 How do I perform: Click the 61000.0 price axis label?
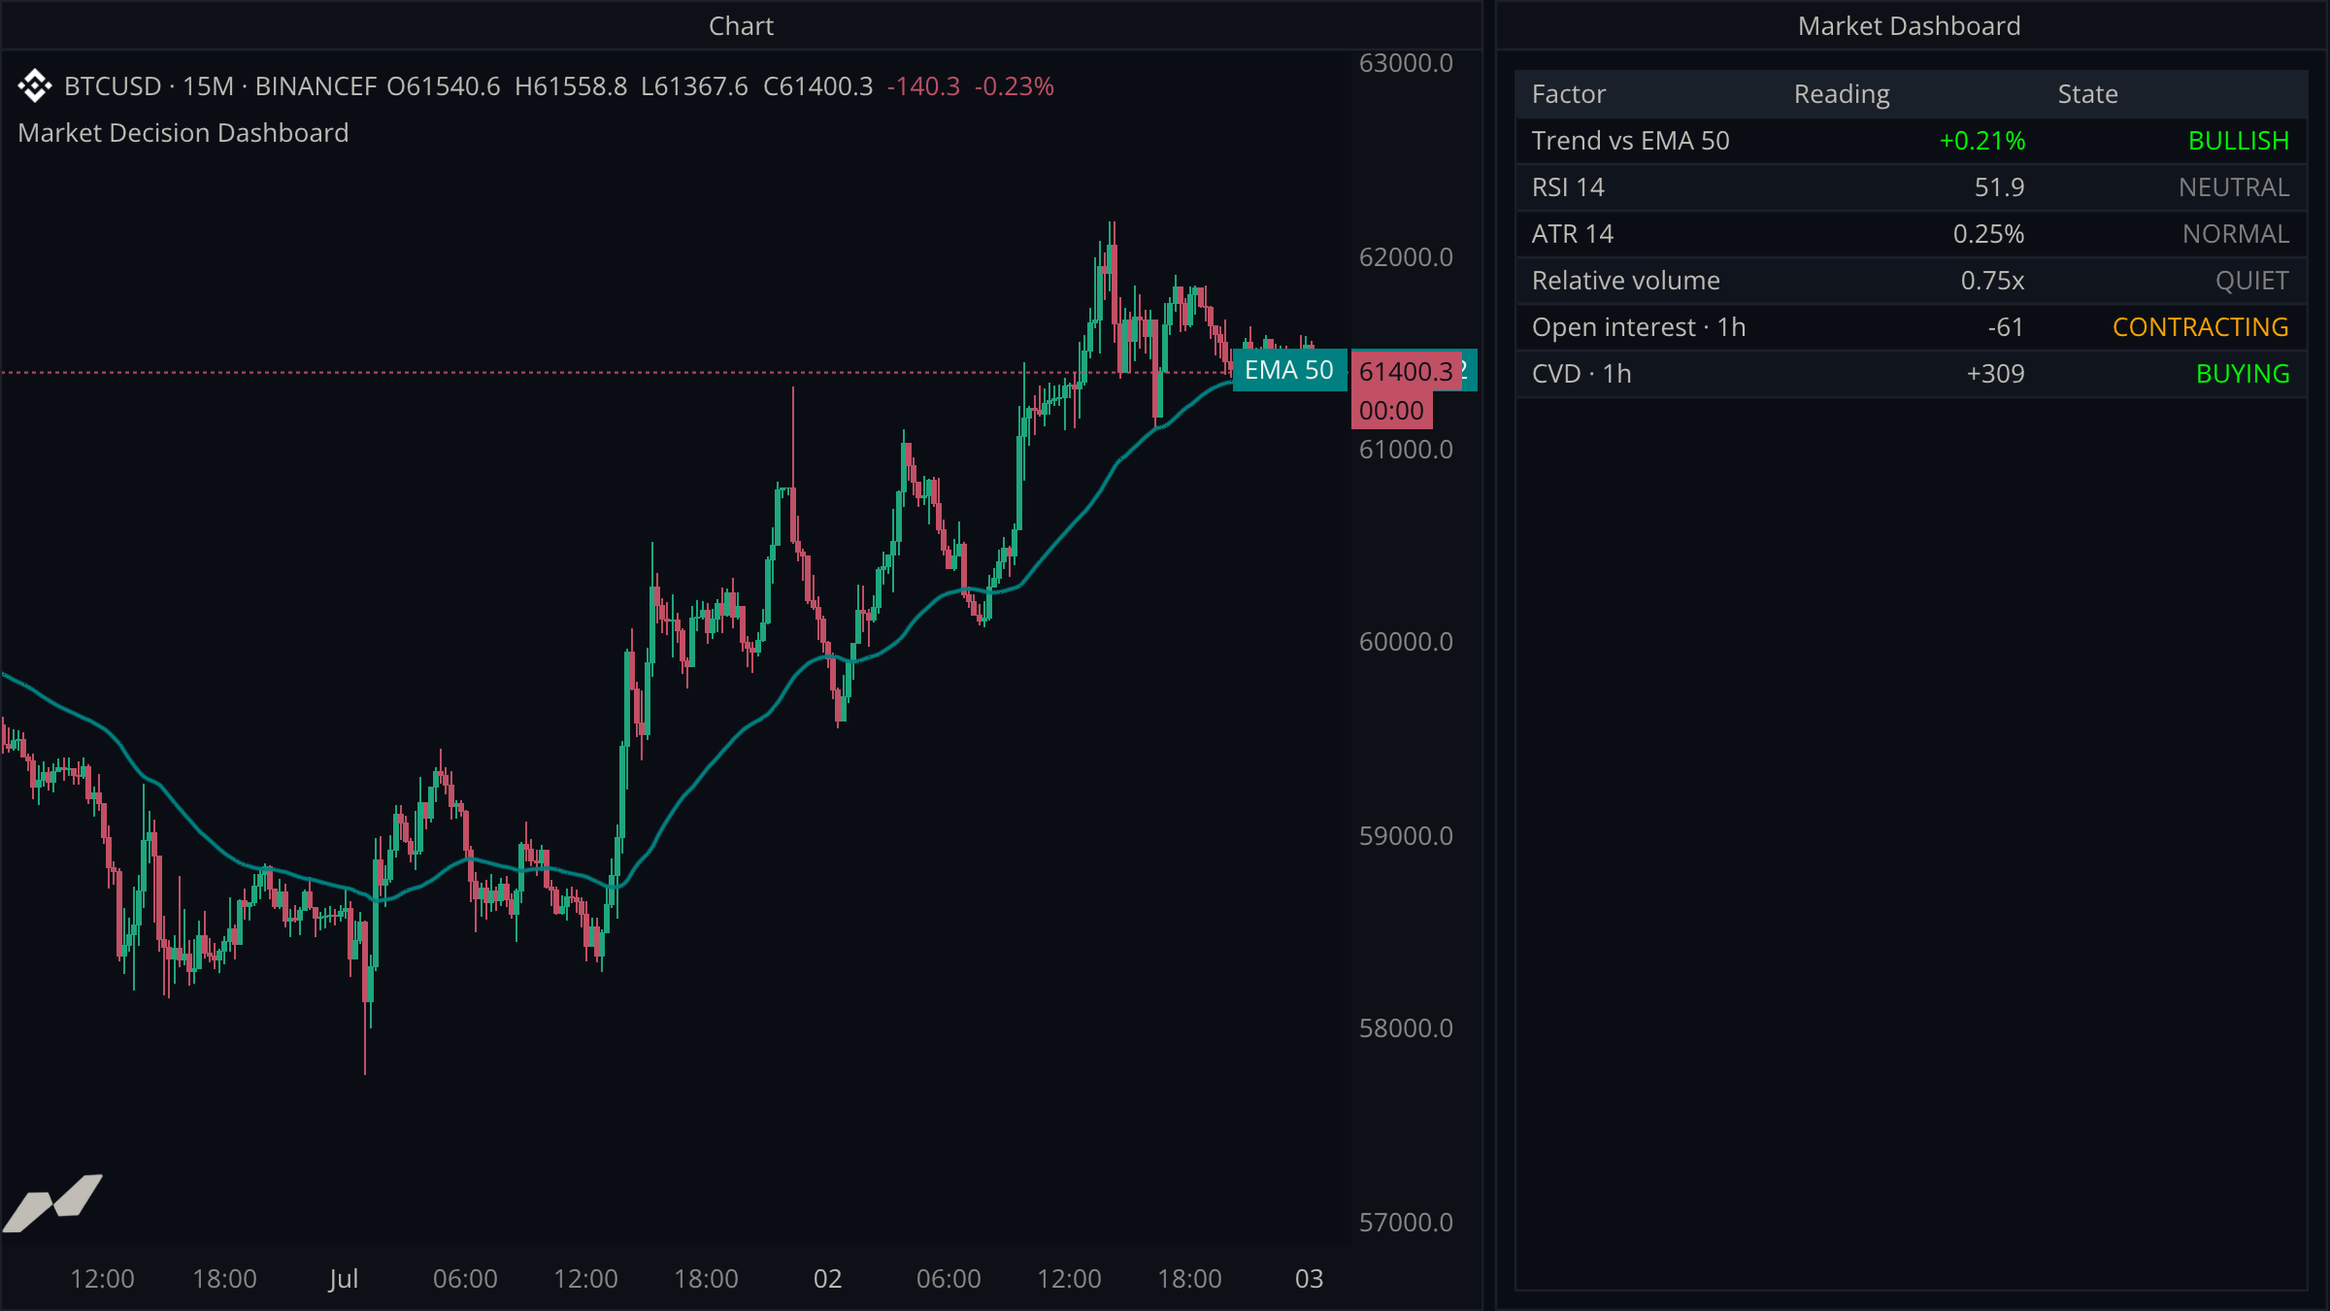[x=1406, y=450]
